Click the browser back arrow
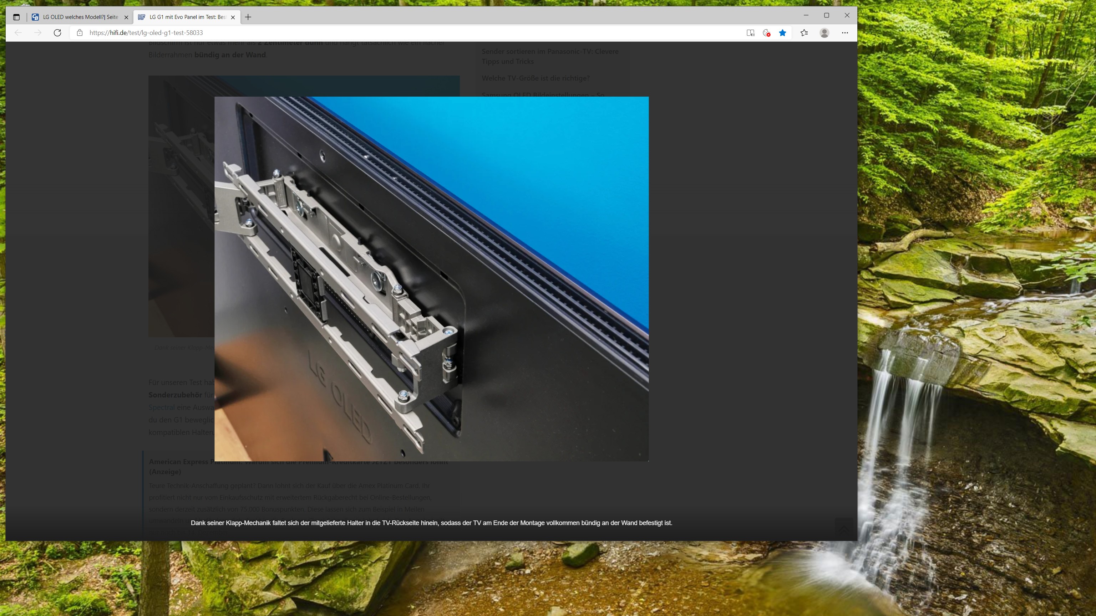Viewport: 1096px width, 616px height. click(18, 33)
